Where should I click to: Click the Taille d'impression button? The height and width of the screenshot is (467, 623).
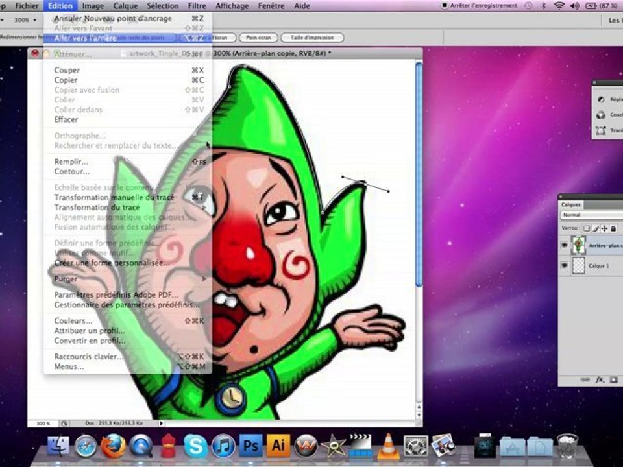coord(312,38)
